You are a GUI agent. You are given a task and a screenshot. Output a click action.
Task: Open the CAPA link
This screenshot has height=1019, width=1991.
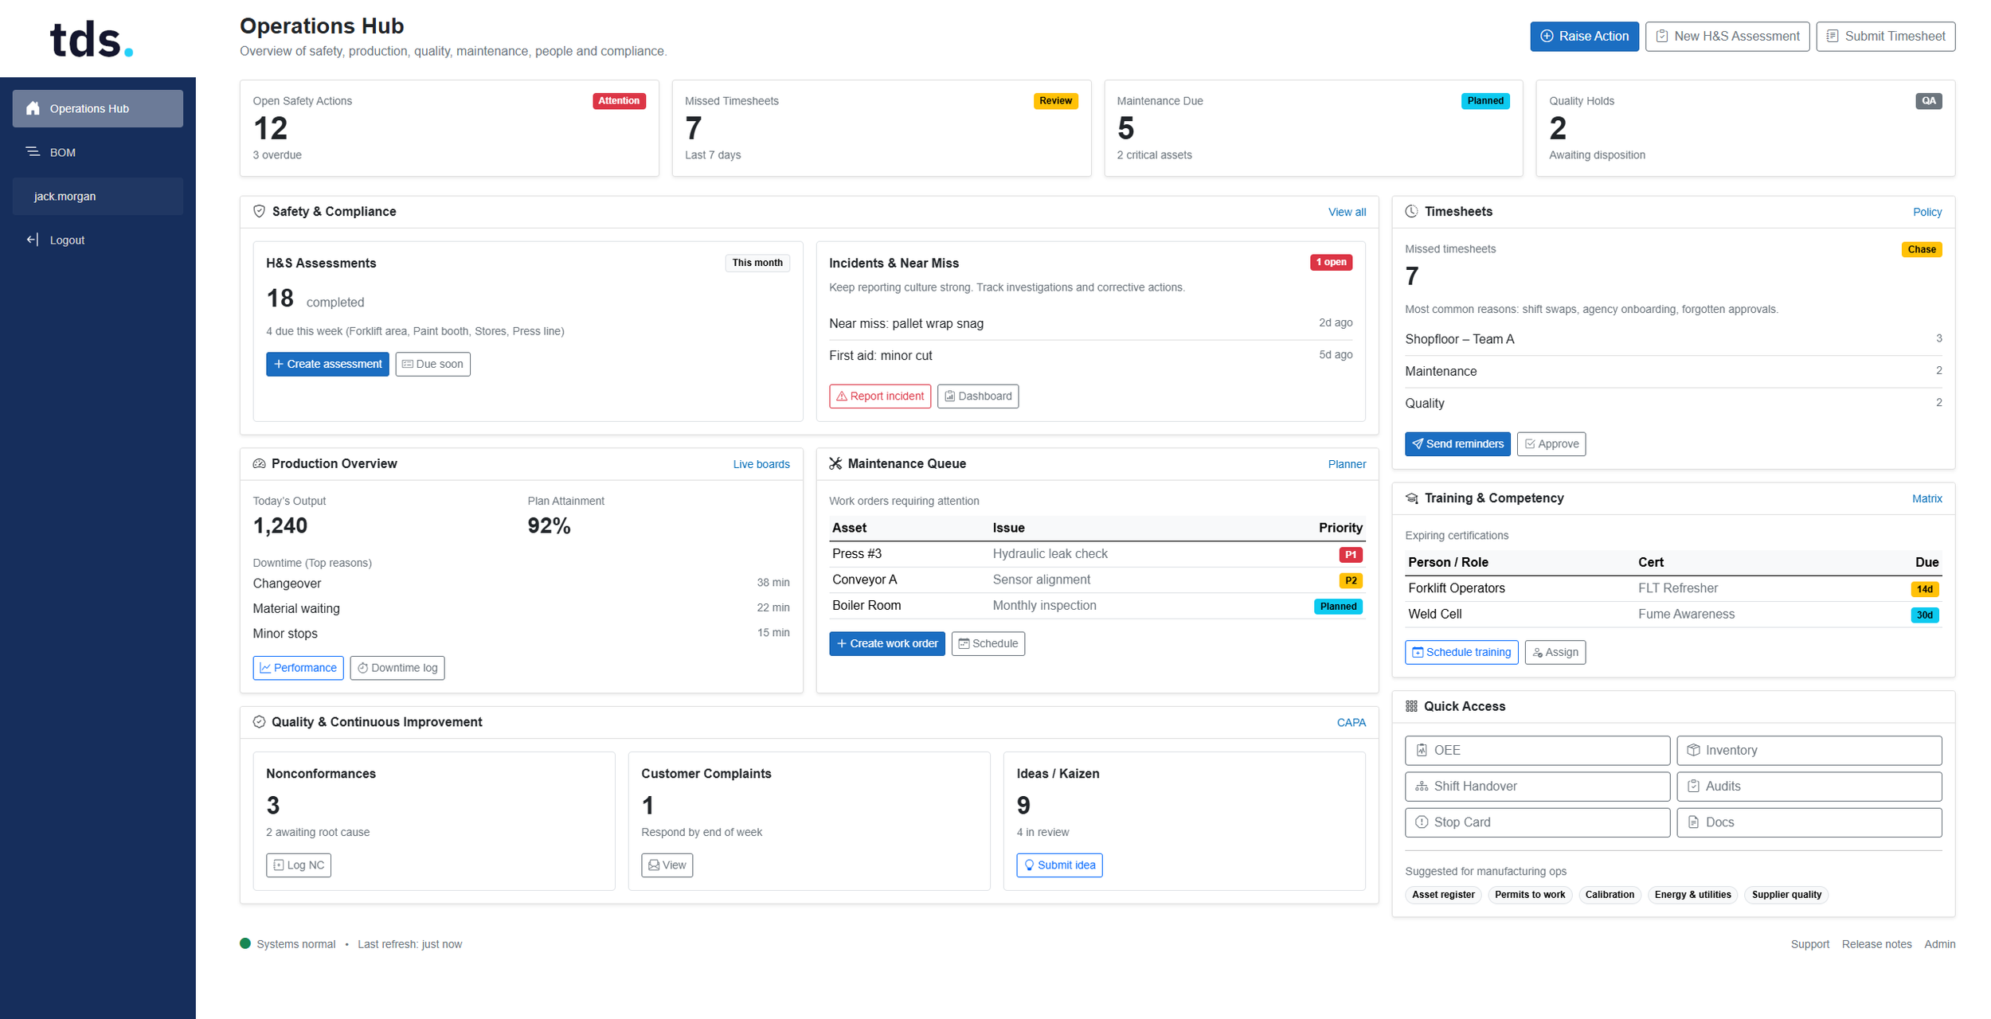pos(1351,722)
